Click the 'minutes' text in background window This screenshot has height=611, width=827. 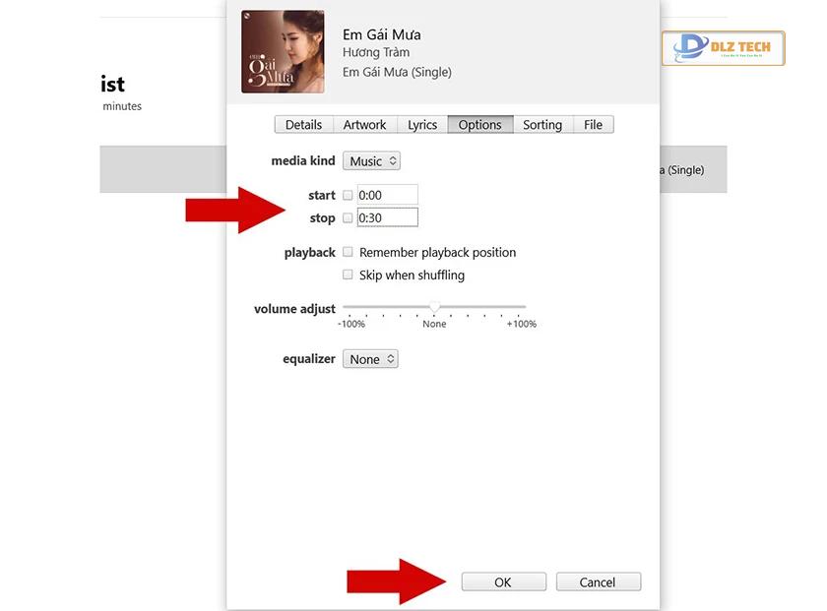[x=122, y=106]
